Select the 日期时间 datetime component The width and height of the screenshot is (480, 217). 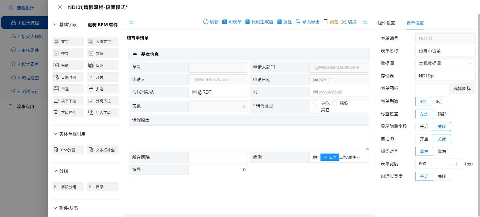[x=68, y=77]
